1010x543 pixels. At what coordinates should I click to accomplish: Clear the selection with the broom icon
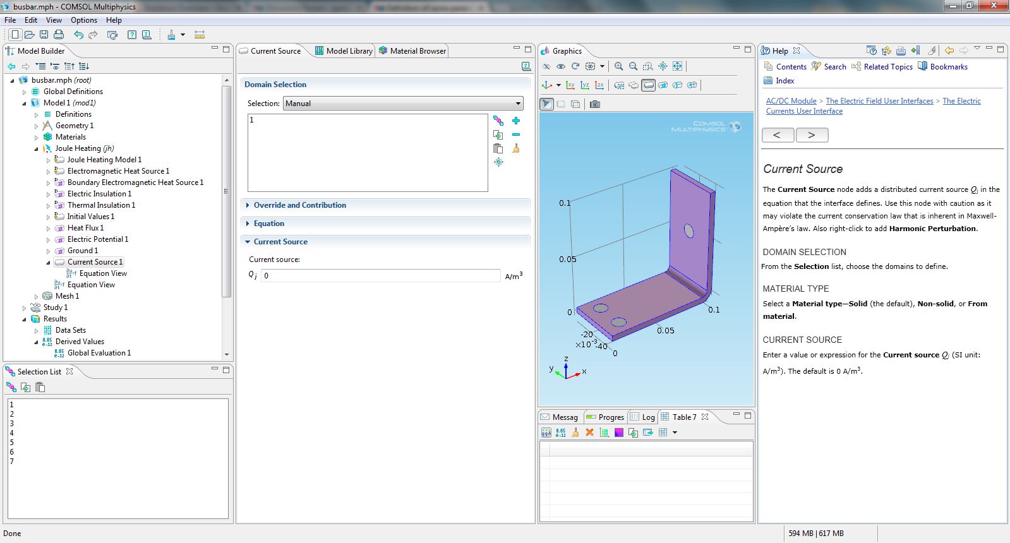[516, 148]
